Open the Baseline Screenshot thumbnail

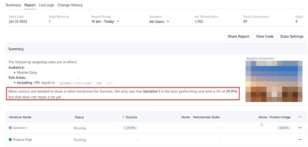tap(274, 81)
